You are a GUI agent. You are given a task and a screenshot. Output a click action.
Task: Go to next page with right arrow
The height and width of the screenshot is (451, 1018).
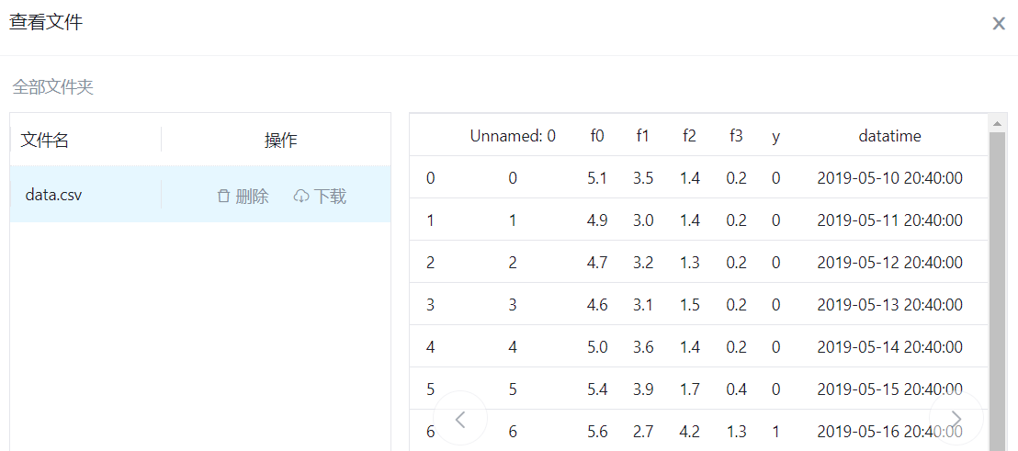point(956,419)
